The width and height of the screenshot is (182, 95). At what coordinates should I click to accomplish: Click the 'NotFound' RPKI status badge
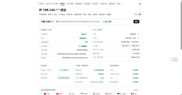[x=97, y=82]
